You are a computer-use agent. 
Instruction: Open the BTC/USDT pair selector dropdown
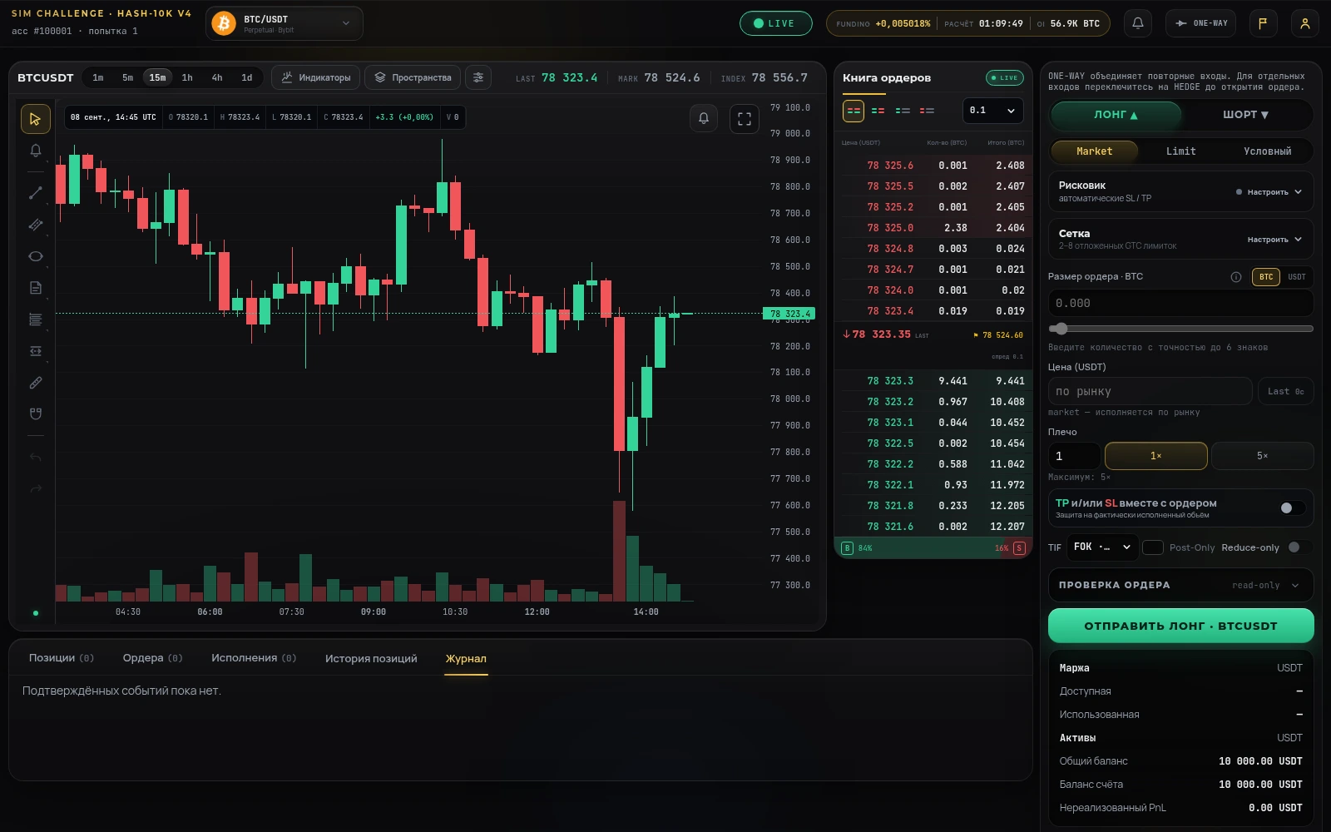coord(285,23)
